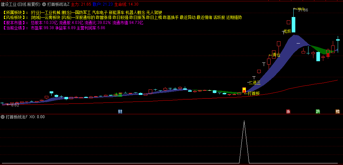Image resolution: width=343 pixels, height=165 pixels.
Task: Click the 涨 marker icon
Action: click(288, 111)
